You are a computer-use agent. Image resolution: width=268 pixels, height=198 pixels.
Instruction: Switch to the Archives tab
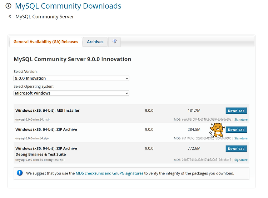(95, 42)
